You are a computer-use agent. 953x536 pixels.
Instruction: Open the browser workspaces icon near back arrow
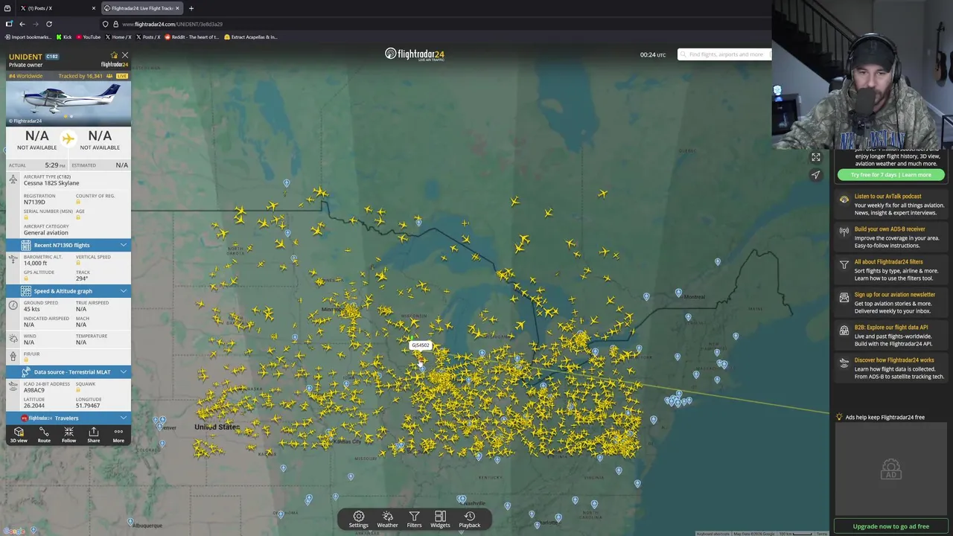pos(9,24)
